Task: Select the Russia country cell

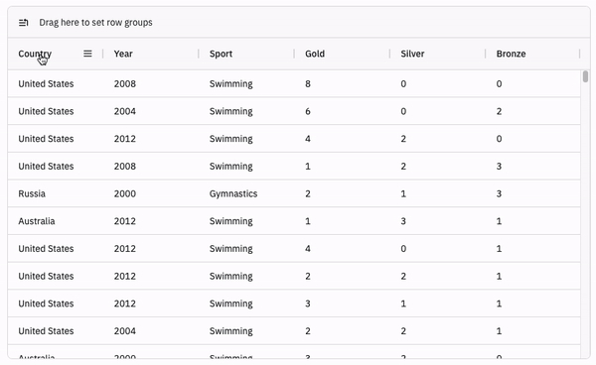Action: (x=32, y=193)
